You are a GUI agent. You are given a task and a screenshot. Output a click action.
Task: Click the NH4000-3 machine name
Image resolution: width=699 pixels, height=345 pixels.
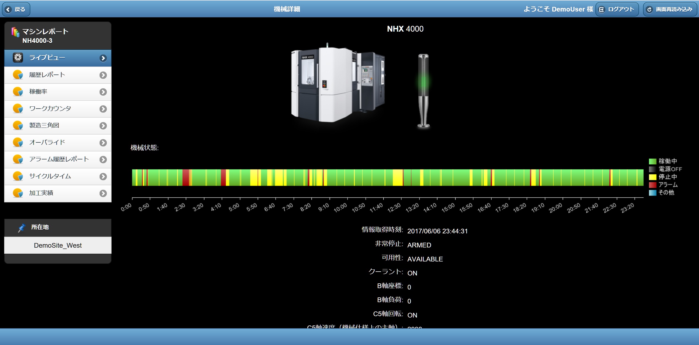(x=37, y=41)
